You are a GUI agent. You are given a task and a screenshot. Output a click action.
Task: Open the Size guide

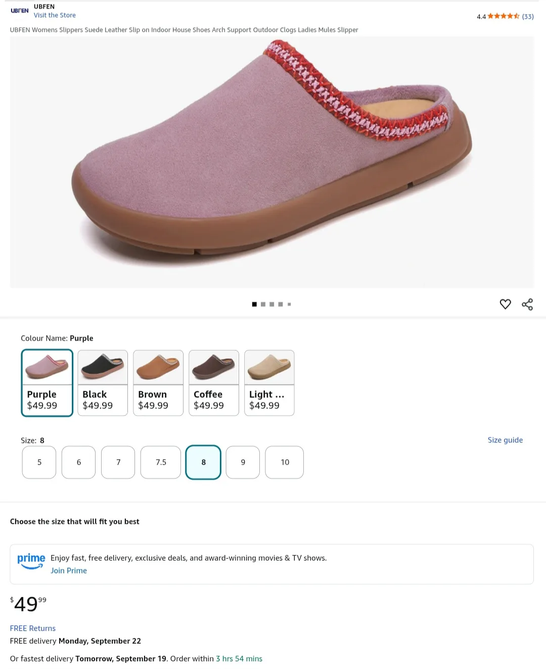point(505,440)
